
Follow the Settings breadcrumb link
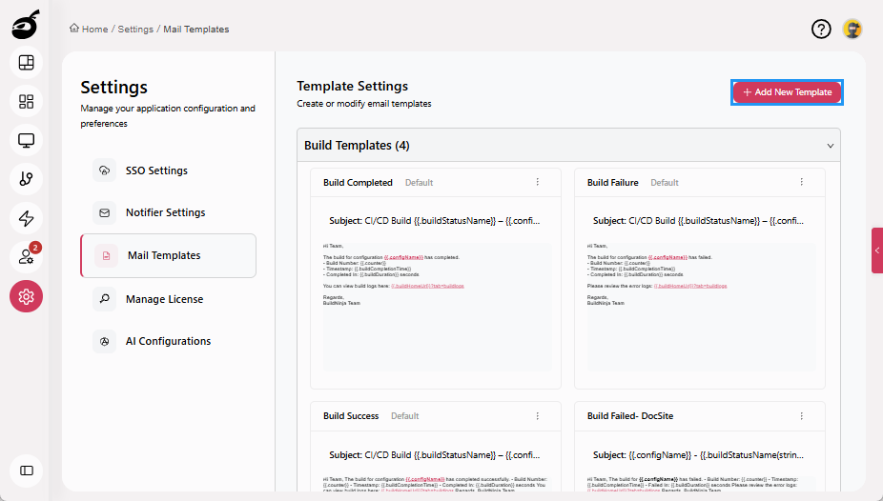point(135,30)
